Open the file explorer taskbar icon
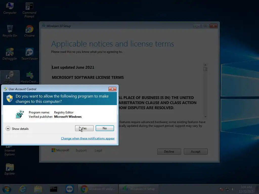Viewport: 259px width, 194px height. click(x=38, y=189)
